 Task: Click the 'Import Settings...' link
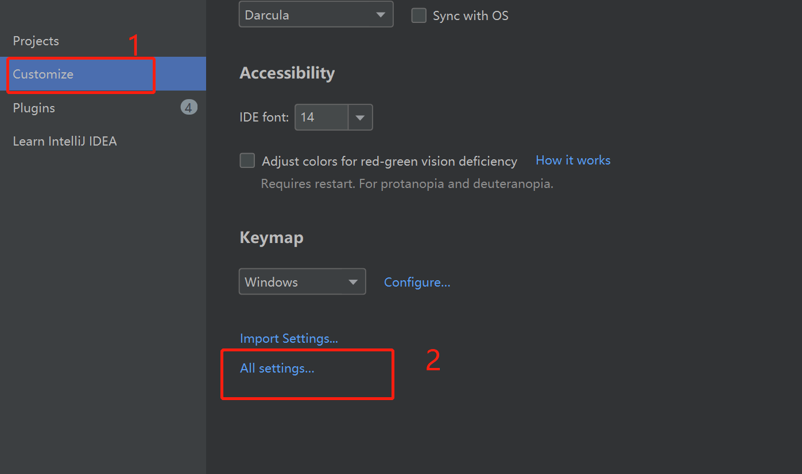pos(289,338)
